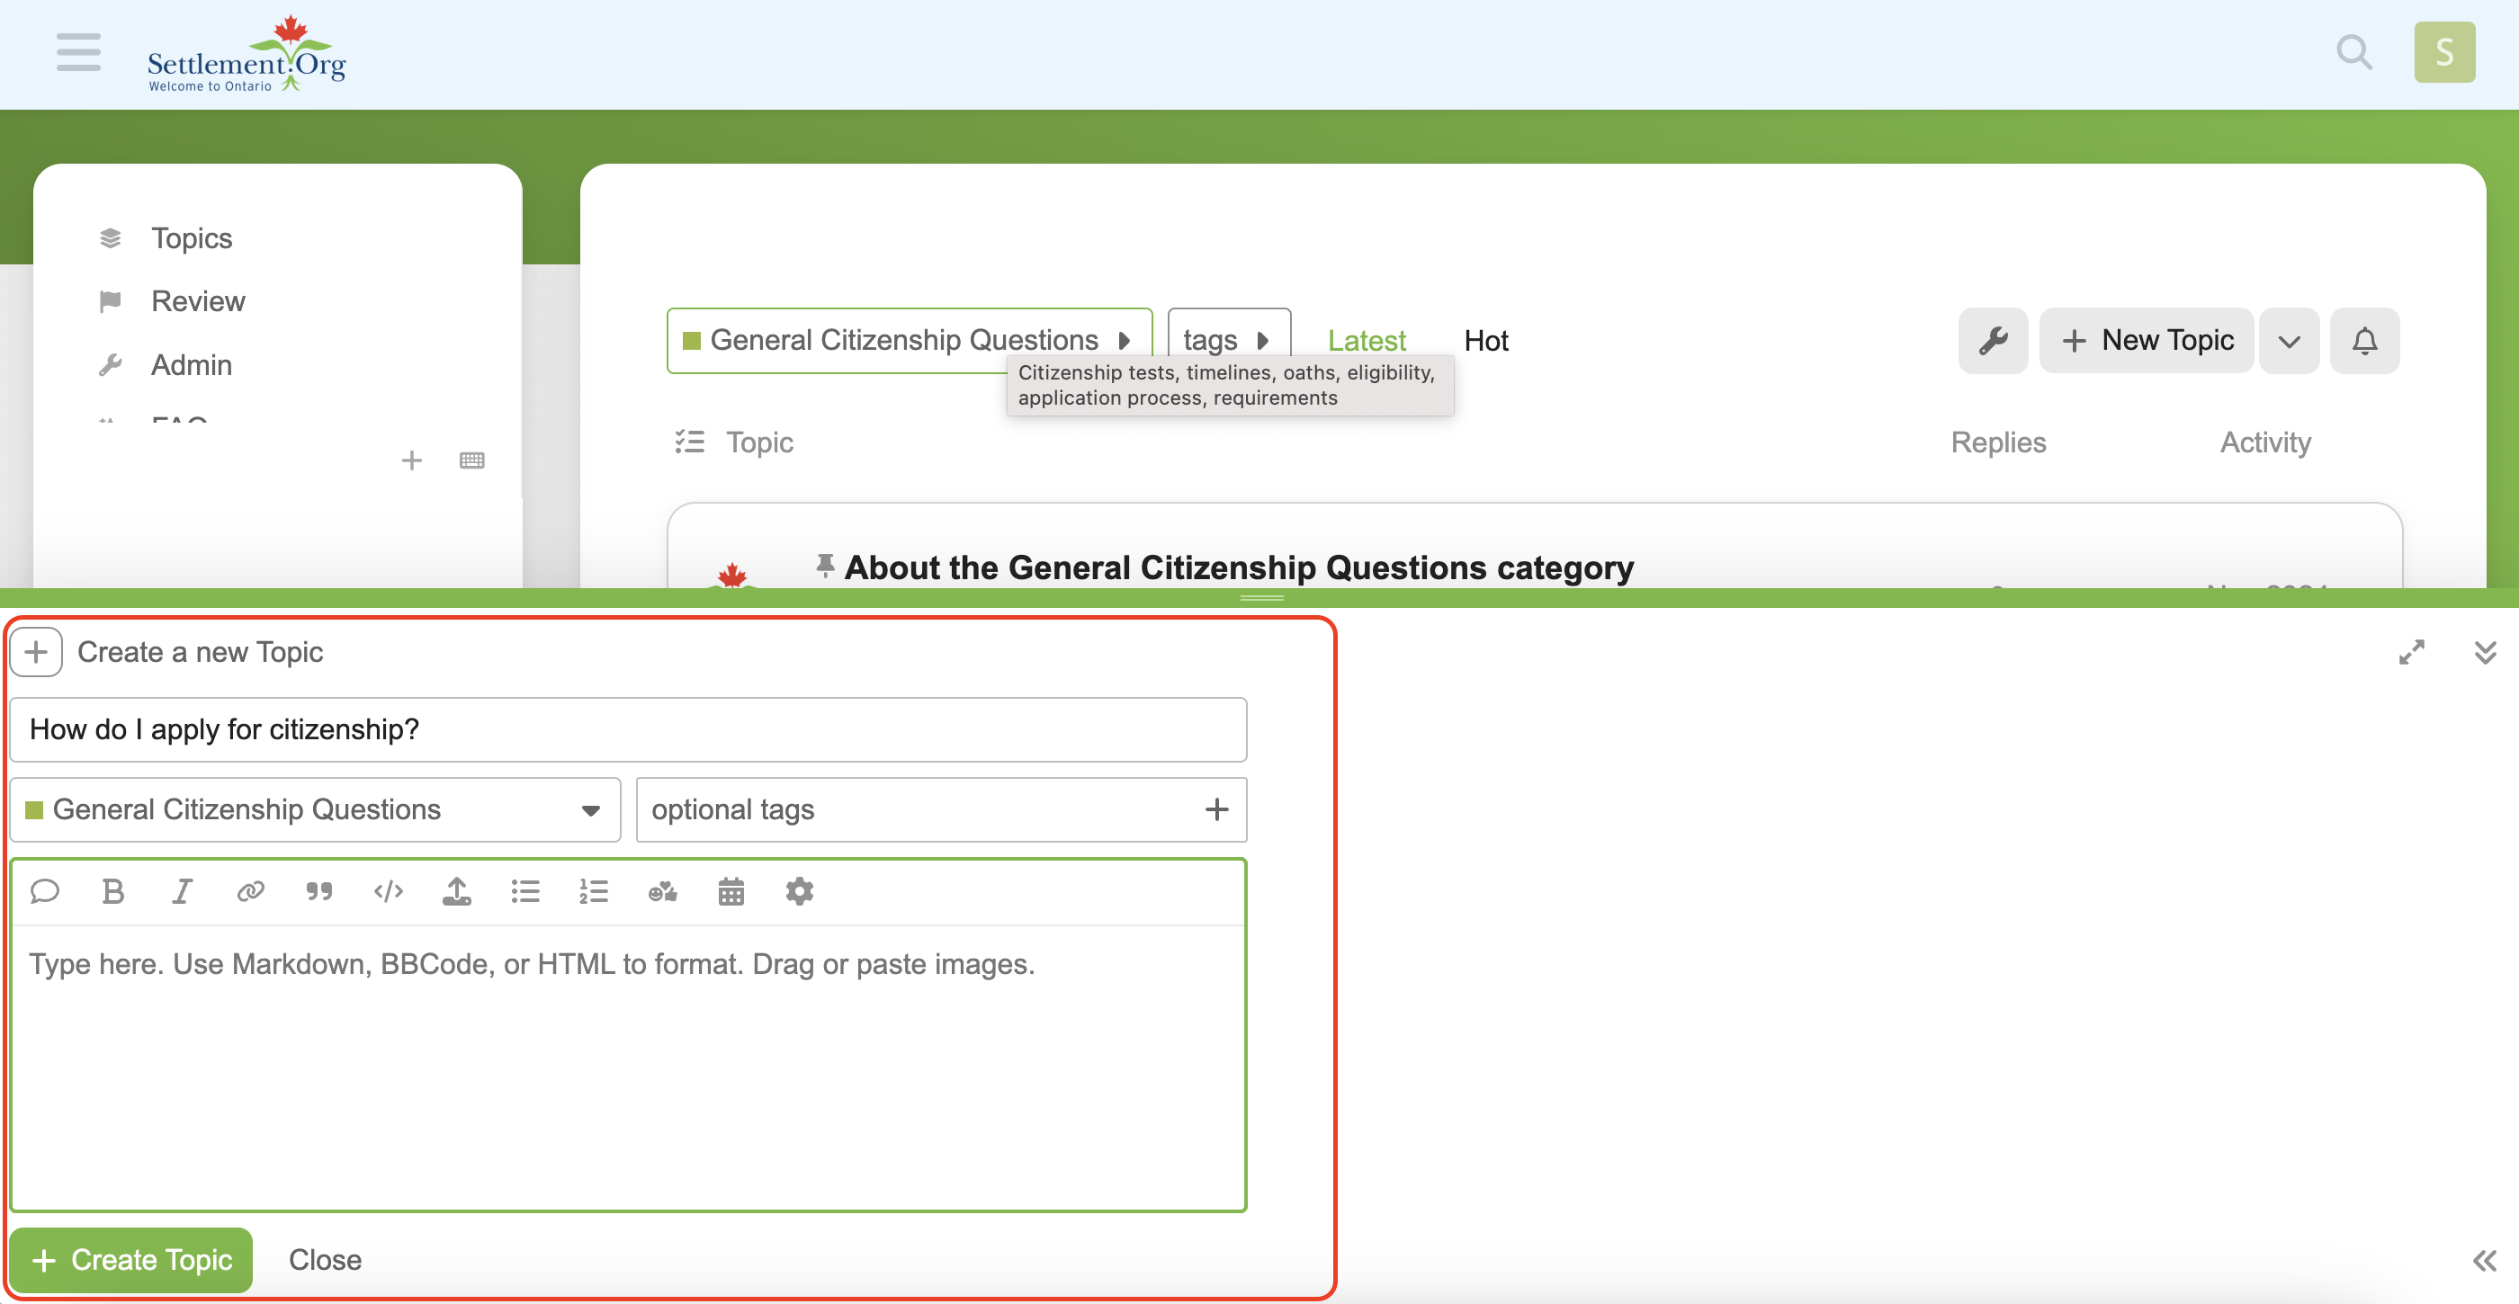
Task: Open the Review sidebar item
Action: (x=198, y=301)
